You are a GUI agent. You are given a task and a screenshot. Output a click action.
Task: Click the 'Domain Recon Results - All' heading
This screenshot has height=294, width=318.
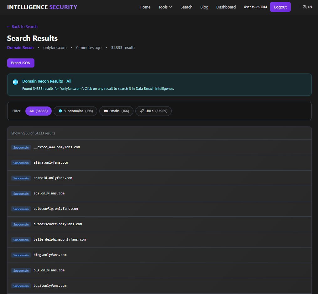pyautogui.click(x=47, y=81)
